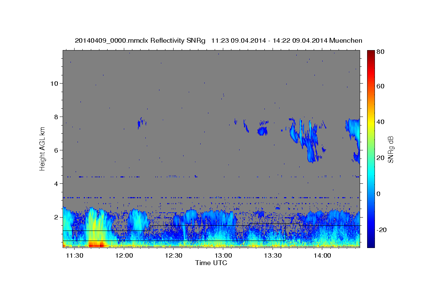445x297 pixels.
Task: Click the height axis label 4
Action: click(56, 183)
